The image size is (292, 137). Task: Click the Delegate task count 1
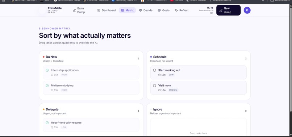click(138, 111)
